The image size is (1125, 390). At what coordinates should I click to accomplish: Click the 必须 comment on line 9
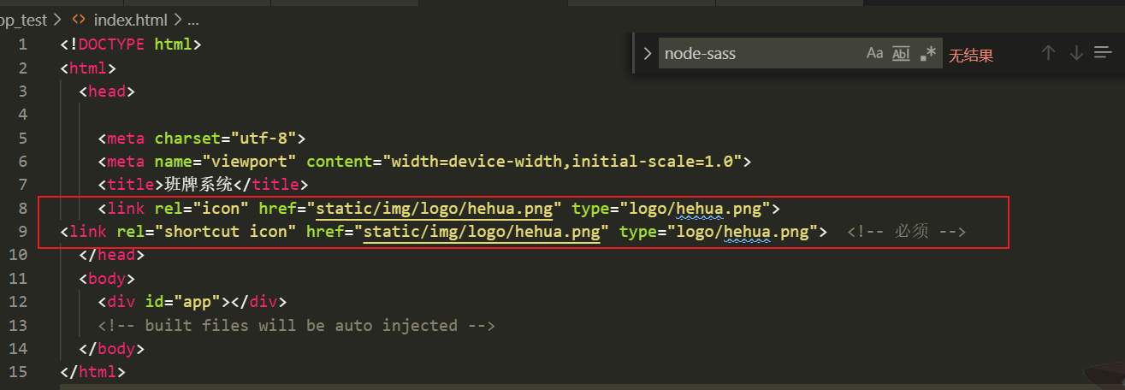(x=907, y=231)
